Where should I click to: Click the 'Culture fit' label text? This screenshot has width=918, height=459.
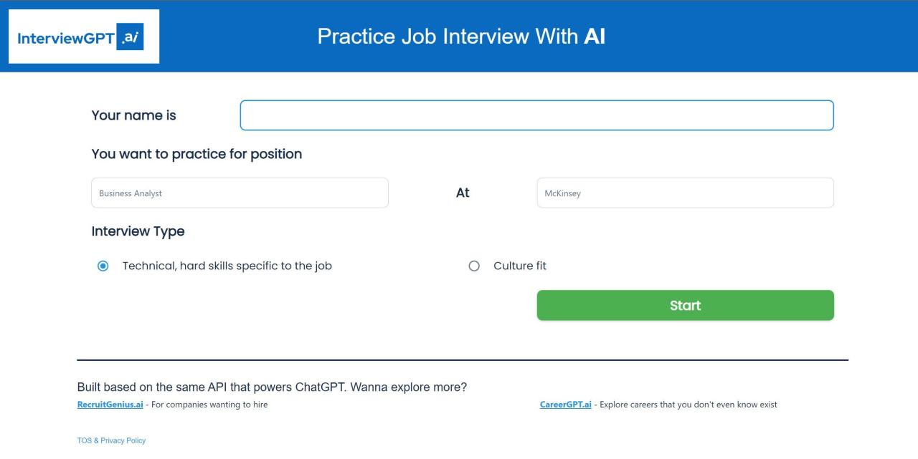[x=519, y=266]
